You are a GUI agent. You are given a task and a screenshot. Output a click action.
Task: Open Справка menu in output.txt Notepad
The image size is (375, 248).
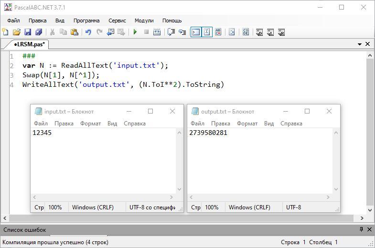point(291,124)
